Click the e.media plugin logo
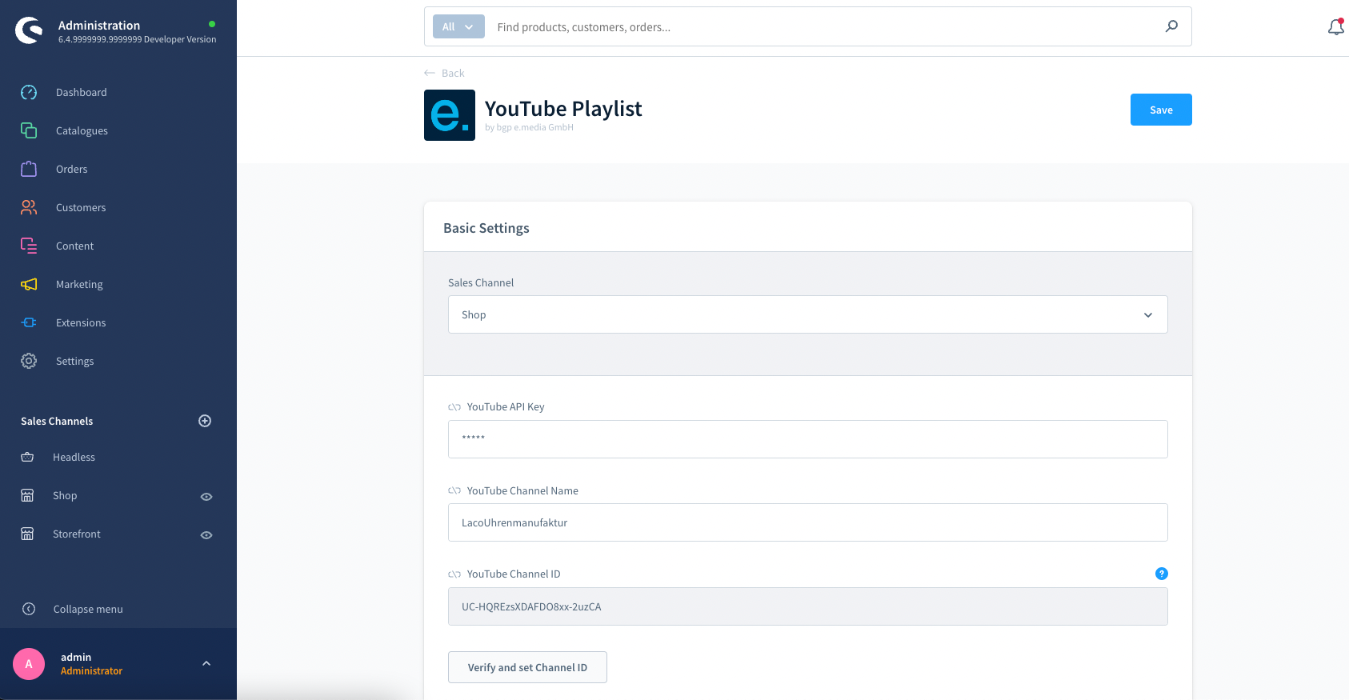 (x=450, y=115)
